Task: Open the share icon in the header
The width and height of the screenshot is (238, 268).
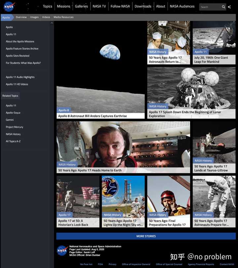Action: pos(229,7)
